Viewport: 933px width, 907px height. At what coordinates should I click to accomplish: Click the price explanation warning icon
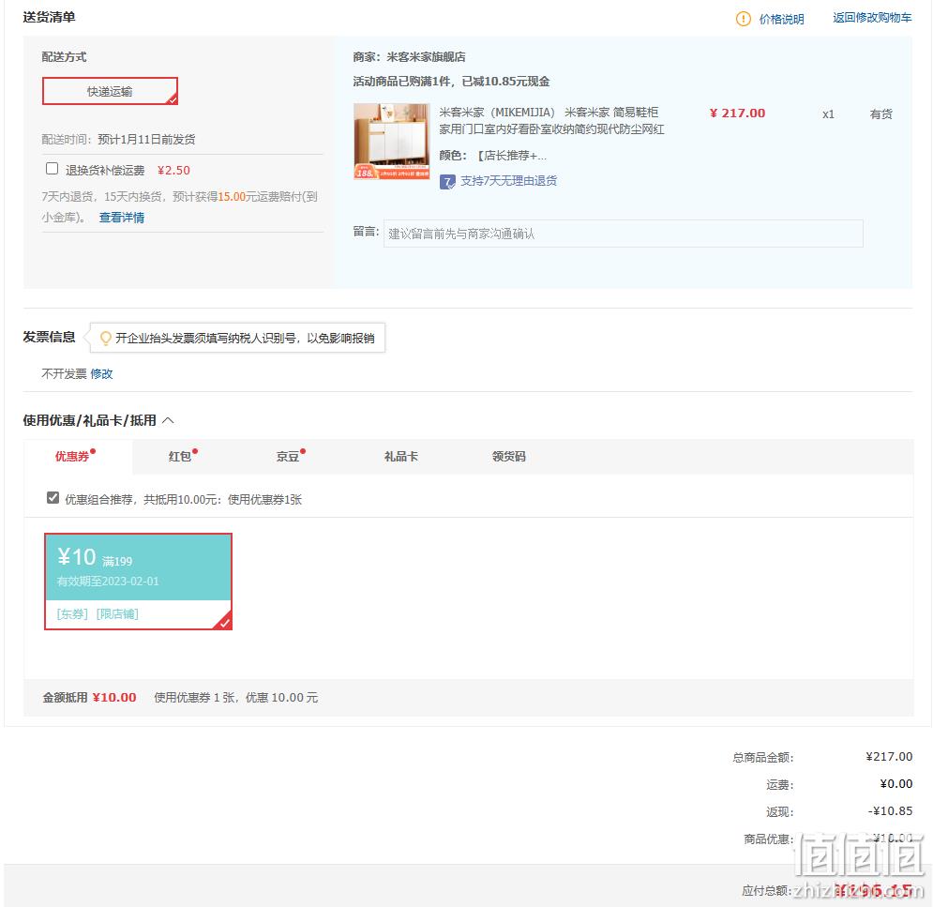(x=744, y=19)
